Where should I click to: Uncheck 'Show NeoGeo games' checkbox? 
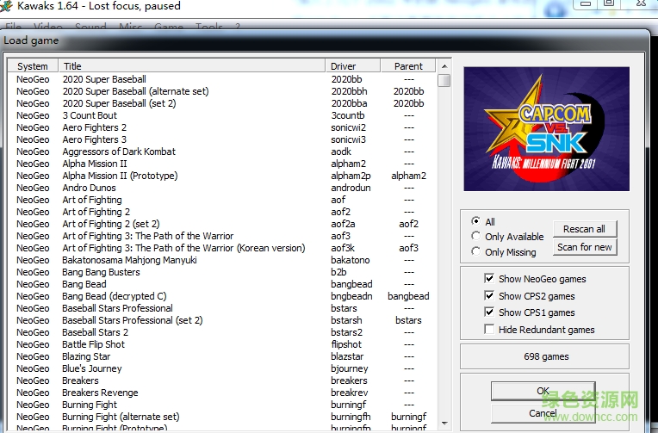pos(489,279)
